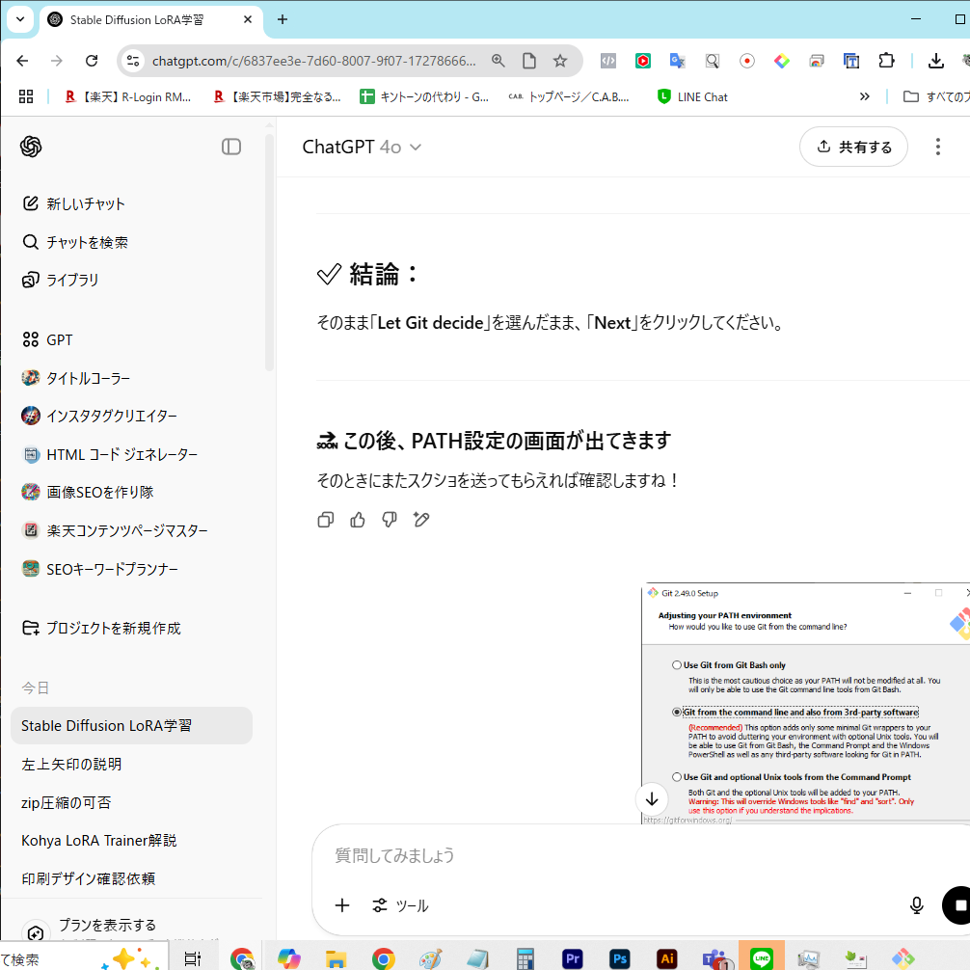Open the 【楽天】R-Login RM bookmark
The width and height of the screenshot is (970, 970).
coord(128,96)
